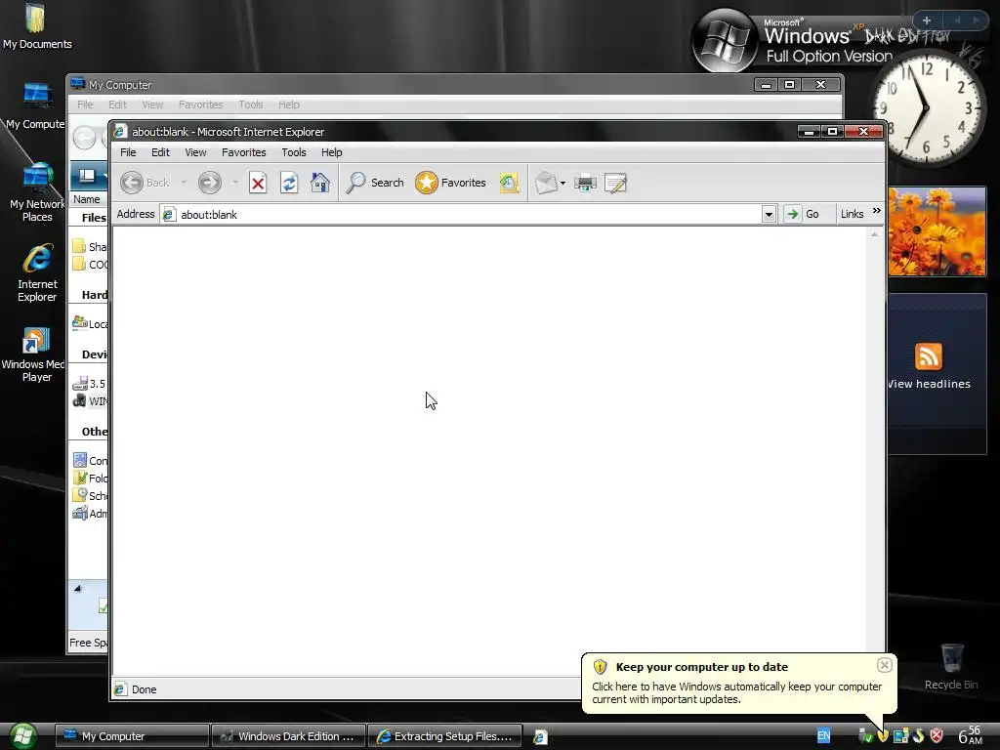Click the red security alert tray icon

click(937, 736)
